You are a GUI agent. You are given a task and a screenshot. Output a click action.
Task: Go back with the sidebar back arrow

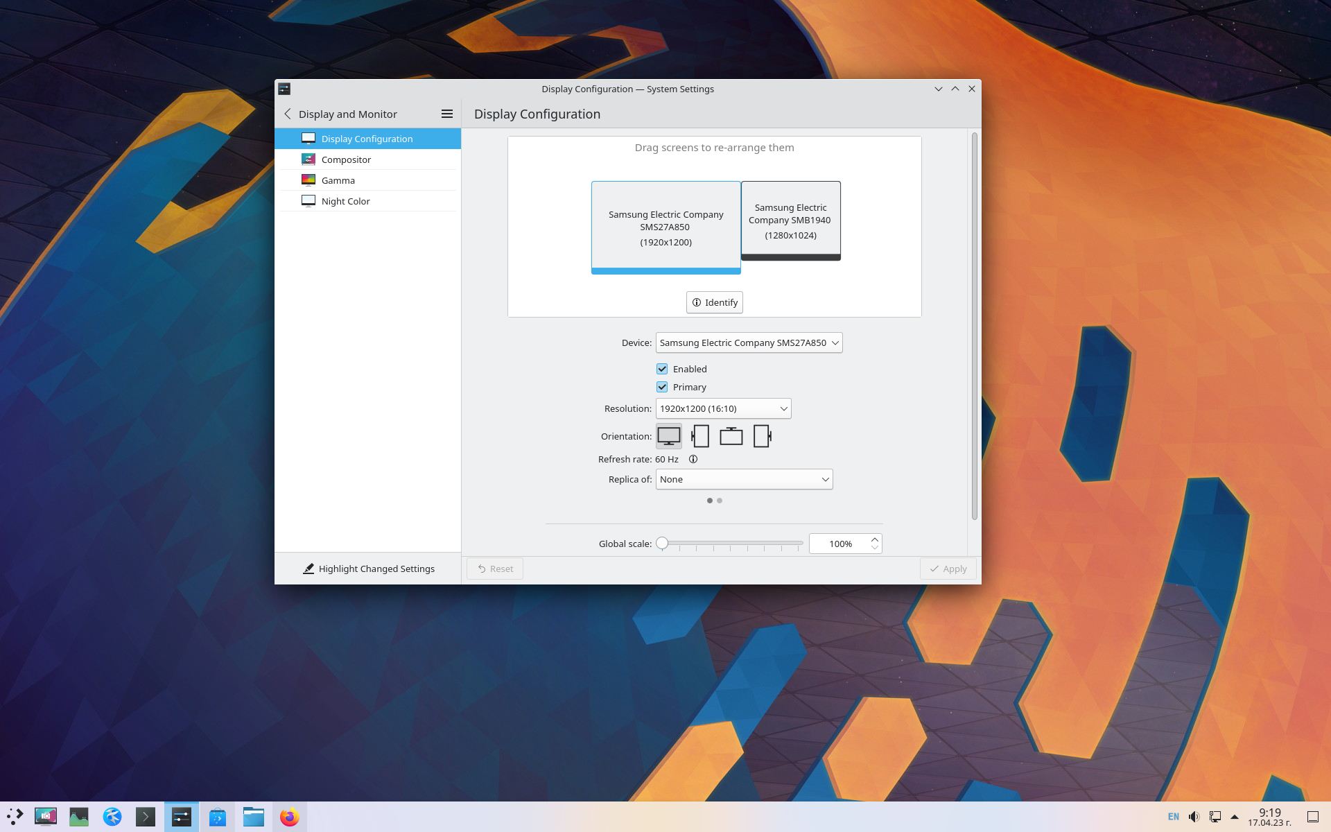click(x=288, y=114)
